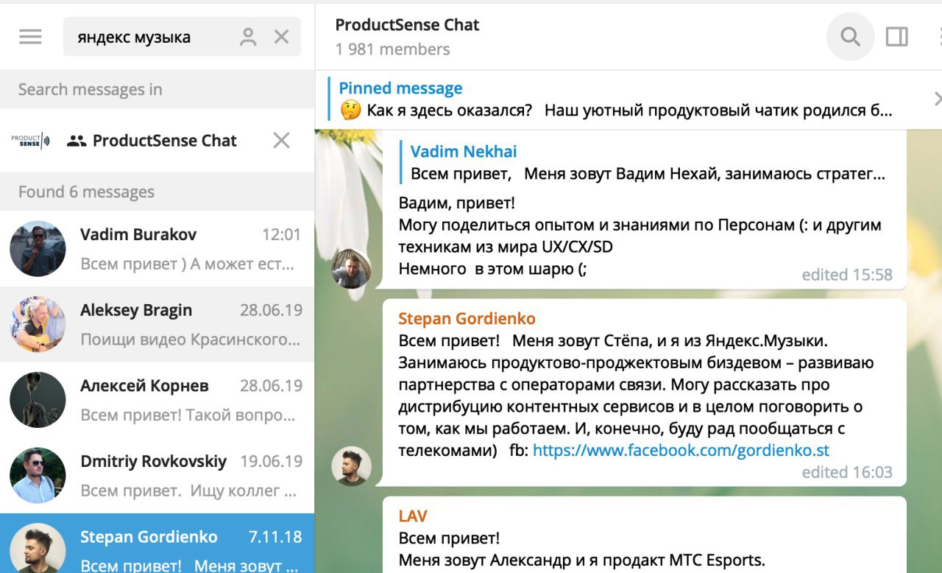Click the 'Search messages in' label
The width and height of the screenshot is (942, 573).
[90, 90]
